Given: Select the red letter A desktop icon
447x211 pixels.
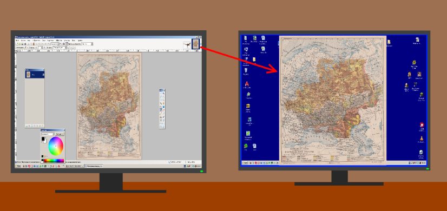Looking at the screenshot, I should coord(247,84).
